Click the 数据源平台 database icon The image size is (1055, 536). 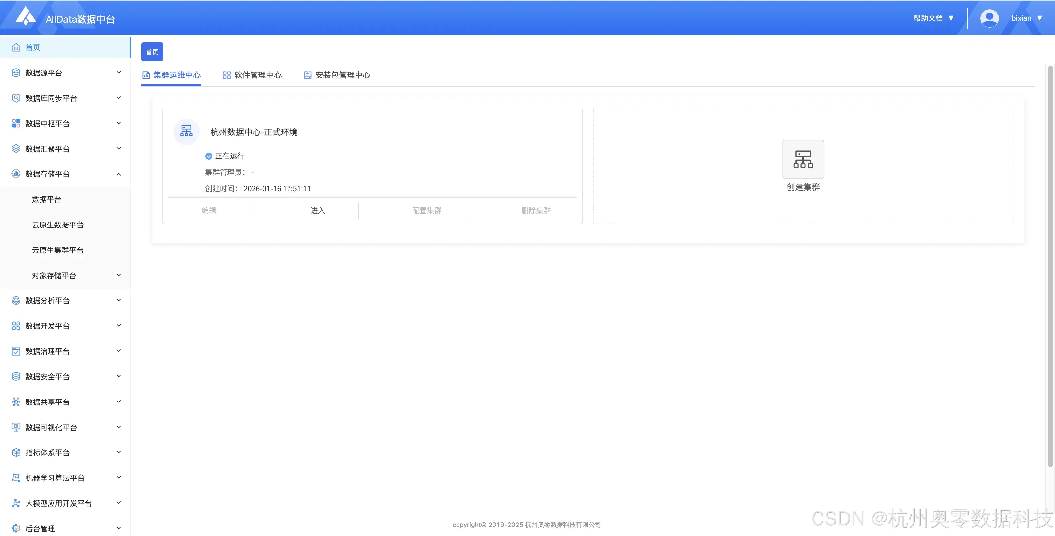(16, 73)
